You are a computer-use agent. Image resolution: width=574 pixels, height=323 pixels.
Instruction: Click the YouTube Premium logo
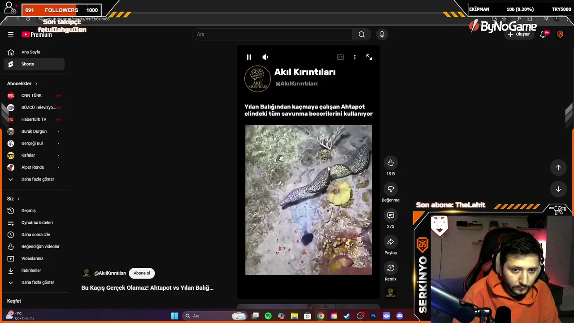click(37, 35)
